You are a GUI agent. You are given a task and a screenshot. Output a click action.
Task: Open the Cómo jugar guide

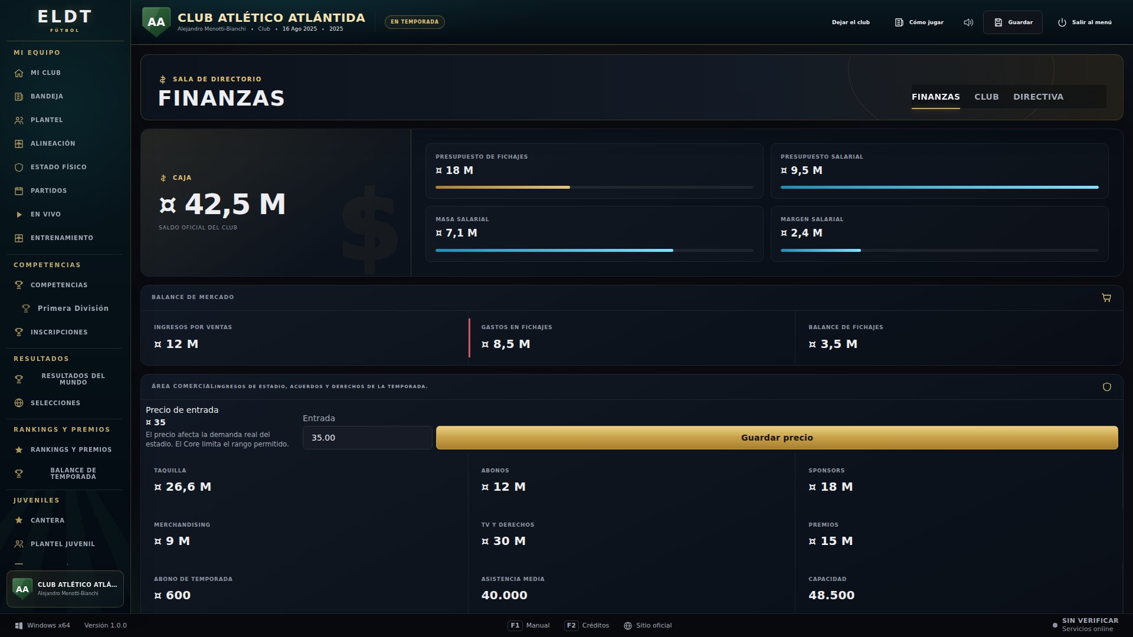(919, 22)
